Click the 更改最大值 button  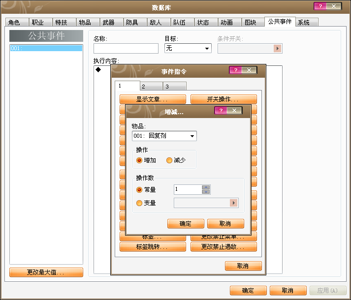[x=46, y=272]
